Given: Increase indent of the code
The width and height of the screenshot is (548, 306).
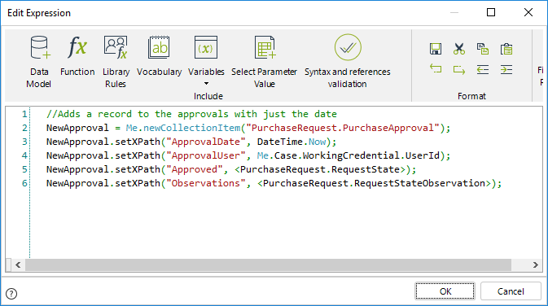Looking at the screenshot, I should pyautogui.click(x=506, y=69).
